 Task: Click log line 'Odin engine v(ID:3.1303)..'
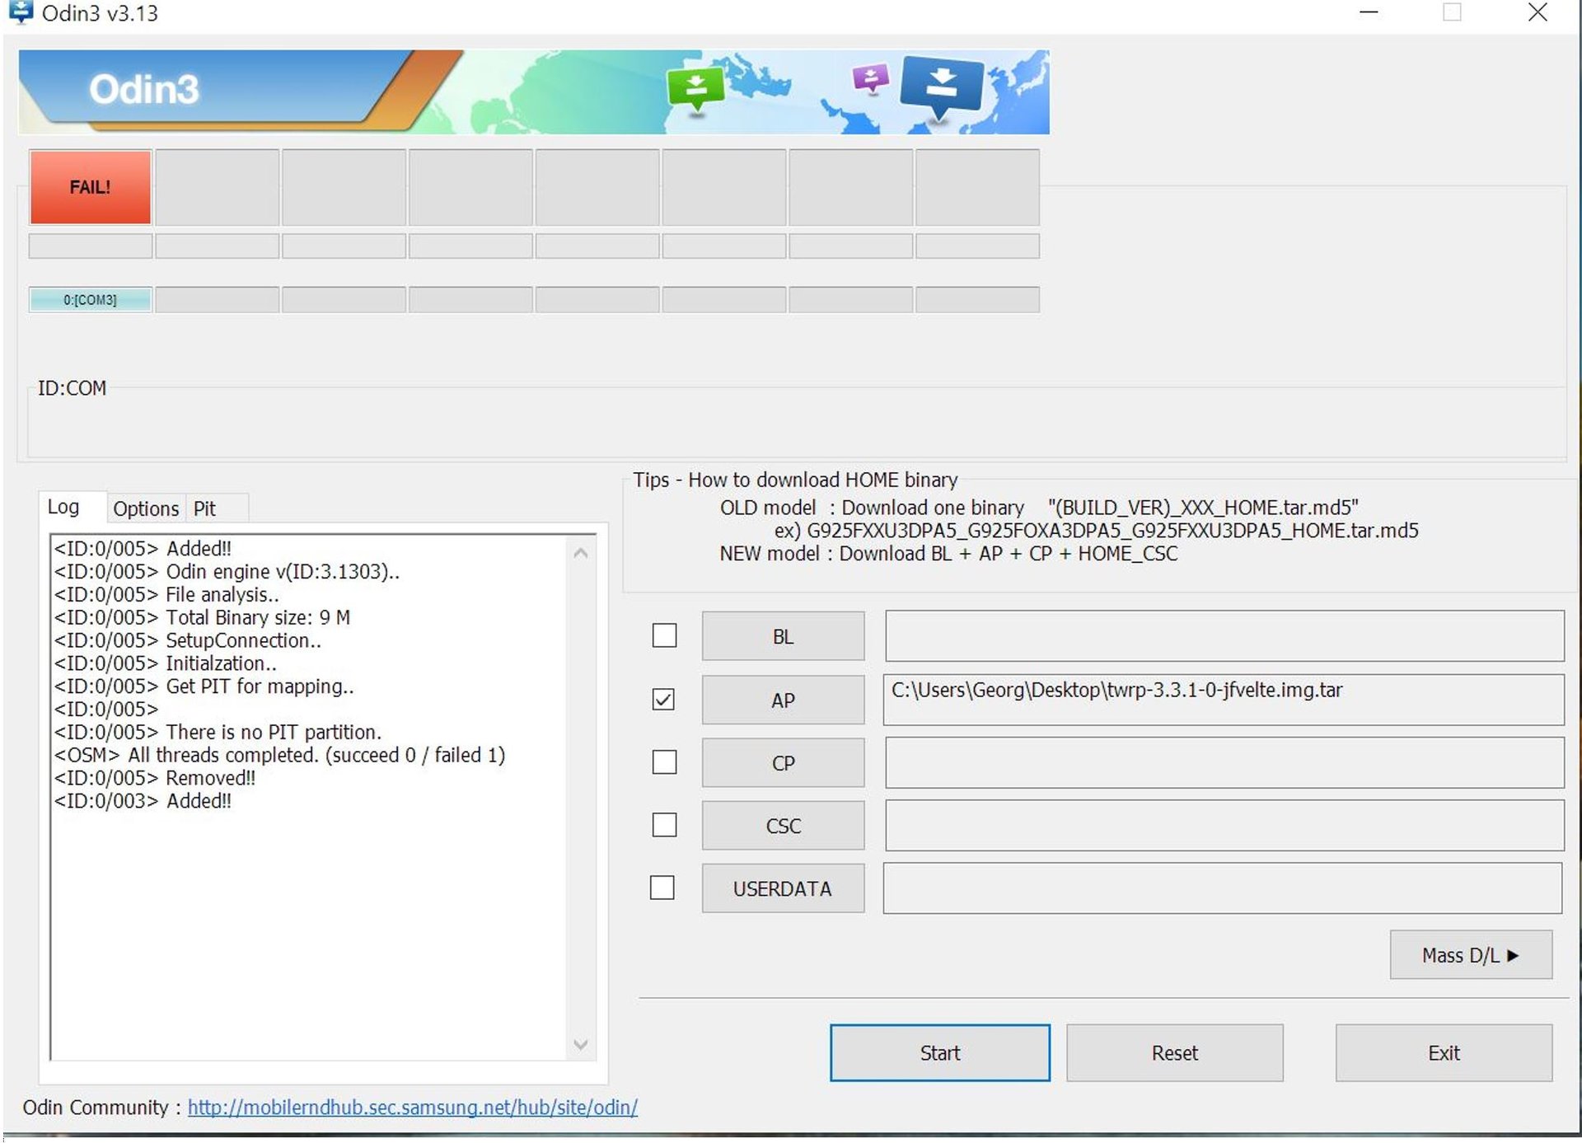227,572
